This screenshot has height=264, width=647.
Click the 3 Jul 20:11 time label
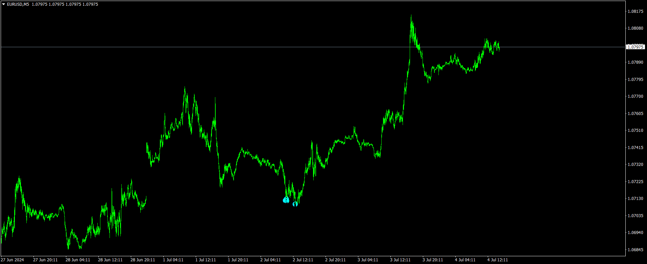pos(433,260)
